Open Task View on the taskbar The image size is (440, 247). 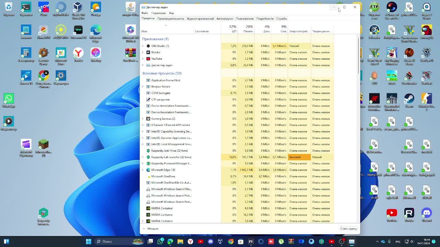coord(150,242)
